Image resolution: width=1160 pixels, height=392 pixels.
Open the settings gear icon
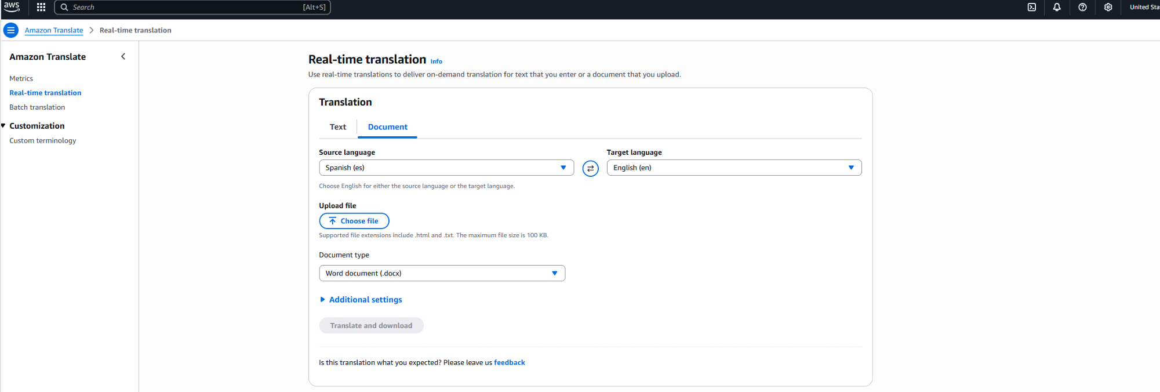pyautogui.click(x=1108, y=7)
